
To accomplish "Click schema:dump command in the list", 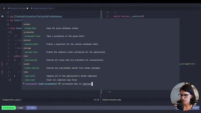I will coord(30,28).
